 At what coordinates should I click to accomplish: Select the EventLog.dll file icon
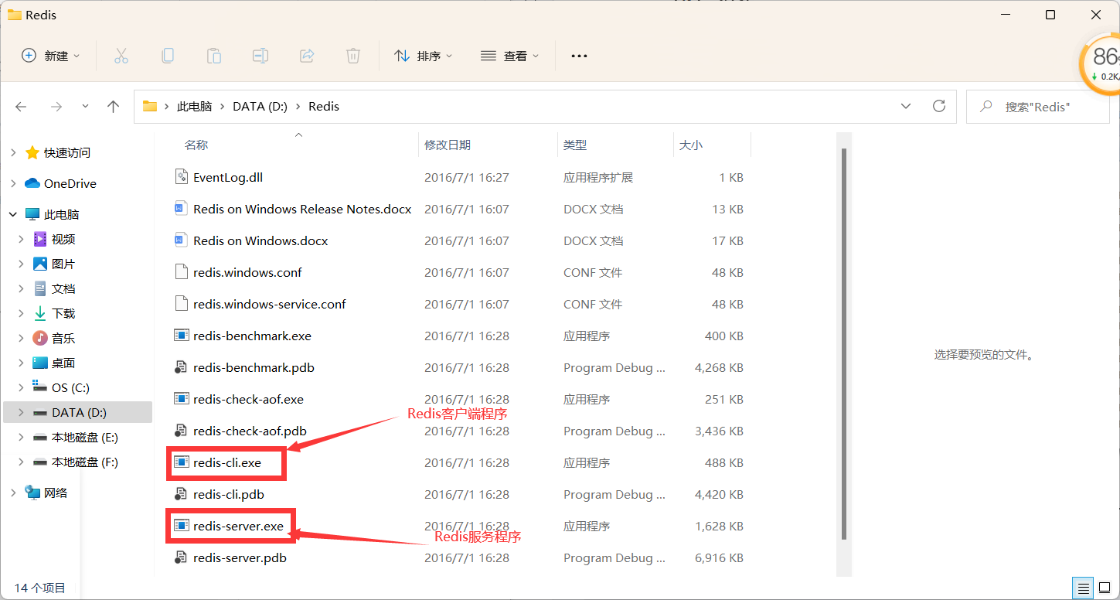182,177
